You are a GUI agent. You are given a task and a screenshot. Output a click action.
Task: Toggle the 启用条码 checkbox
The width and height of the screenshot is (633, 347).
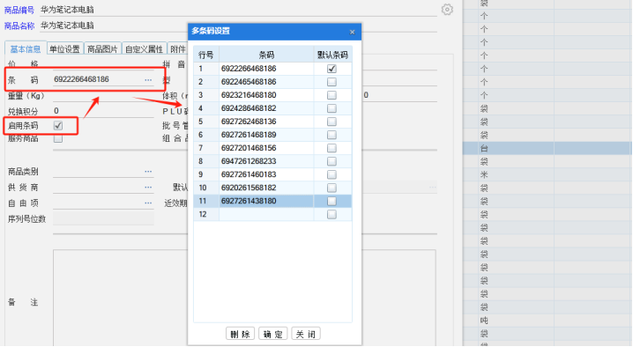58,125
